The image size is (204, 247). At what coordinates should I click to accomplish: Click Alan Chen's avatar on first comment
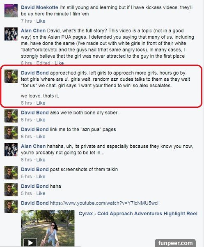tap(11, 34)
